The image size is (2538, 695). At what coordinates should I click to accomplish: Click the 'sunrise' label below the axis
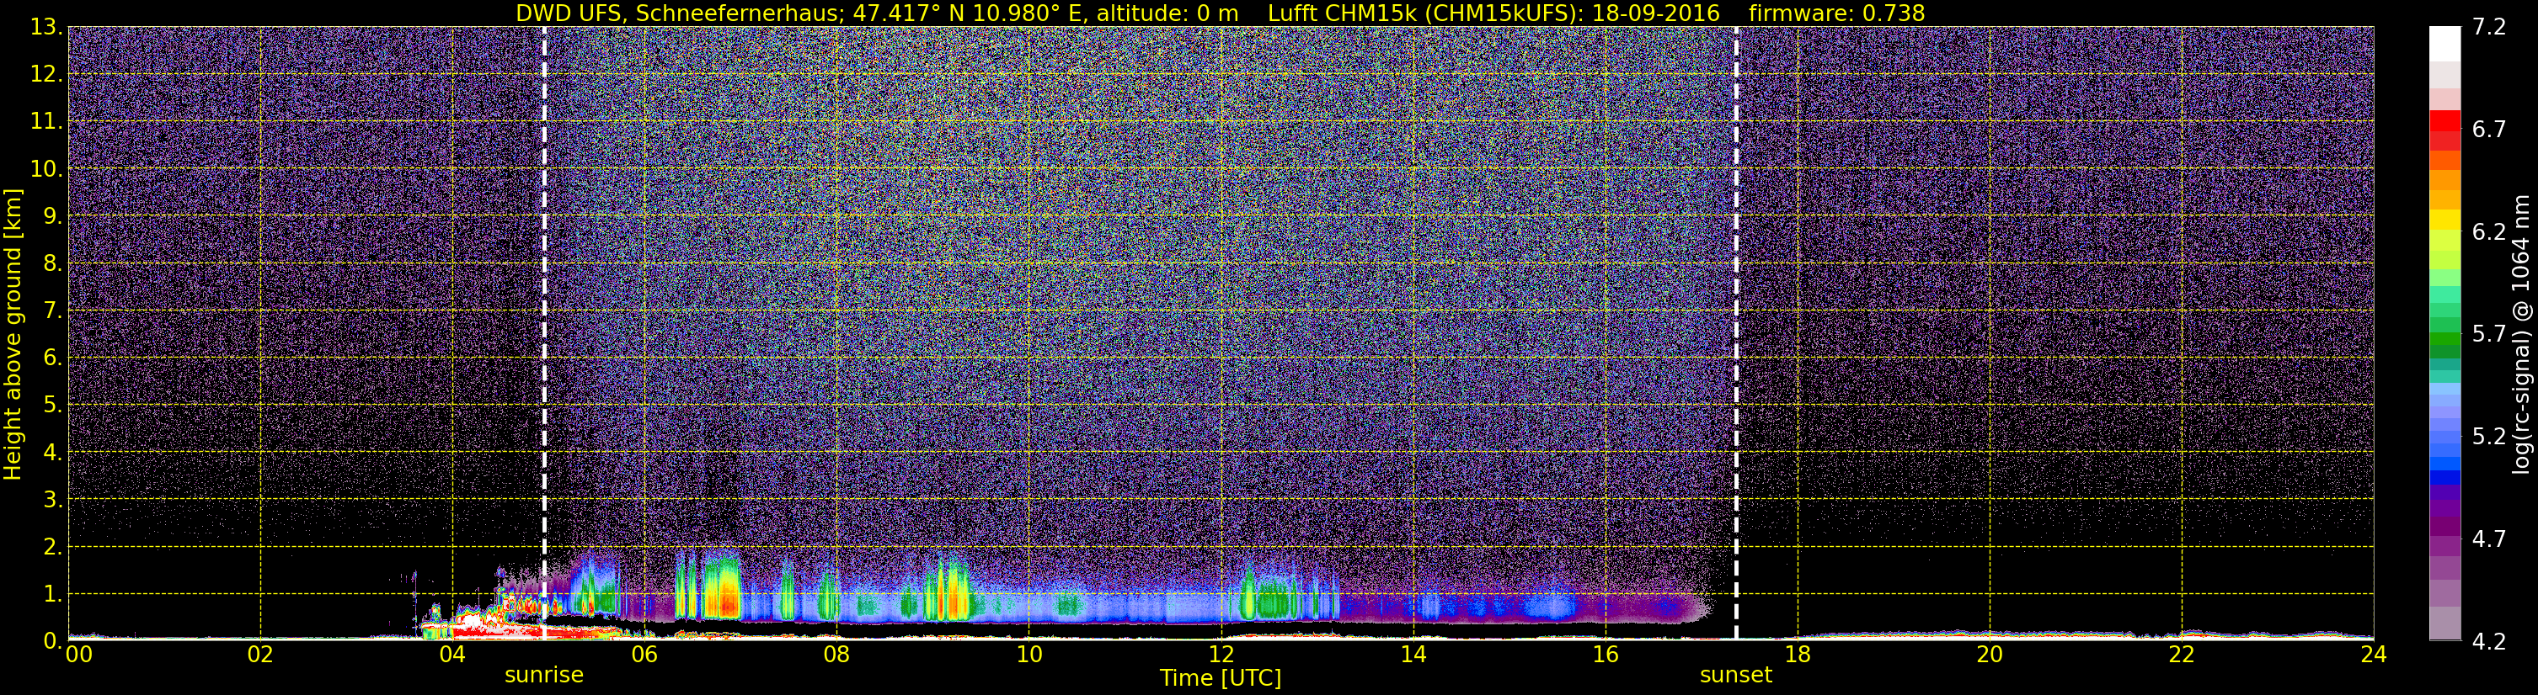pyautogui.click(x=544, y=676)
